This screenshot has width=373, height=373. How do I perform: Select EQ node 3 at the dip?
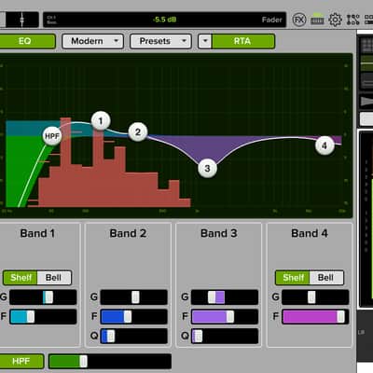pos(207,168)
